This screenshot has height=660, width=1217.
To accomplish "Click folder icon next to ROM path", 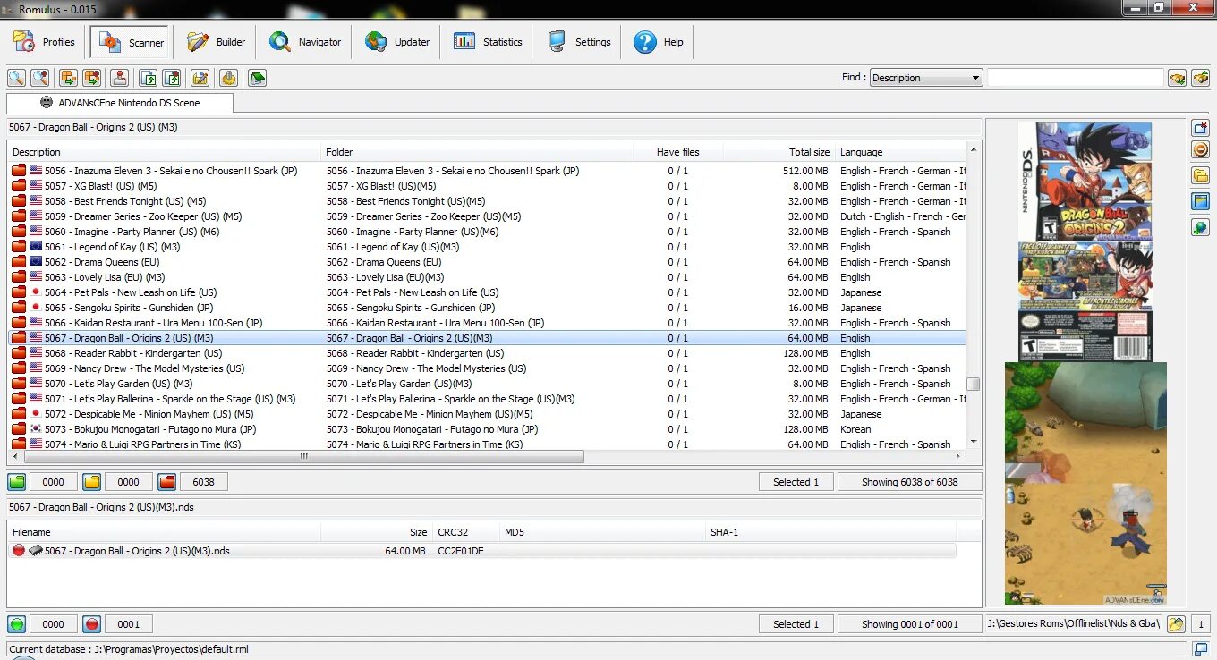I will [1177, 624].
